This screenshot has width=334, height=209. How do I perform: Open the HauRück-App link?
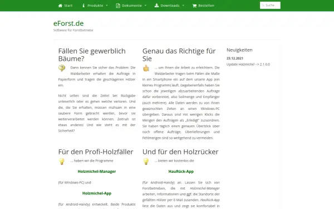[181, 172]
